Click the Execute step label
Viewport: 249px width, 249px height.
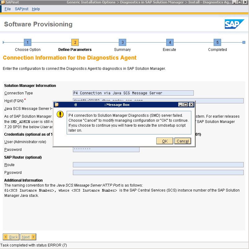169,50
